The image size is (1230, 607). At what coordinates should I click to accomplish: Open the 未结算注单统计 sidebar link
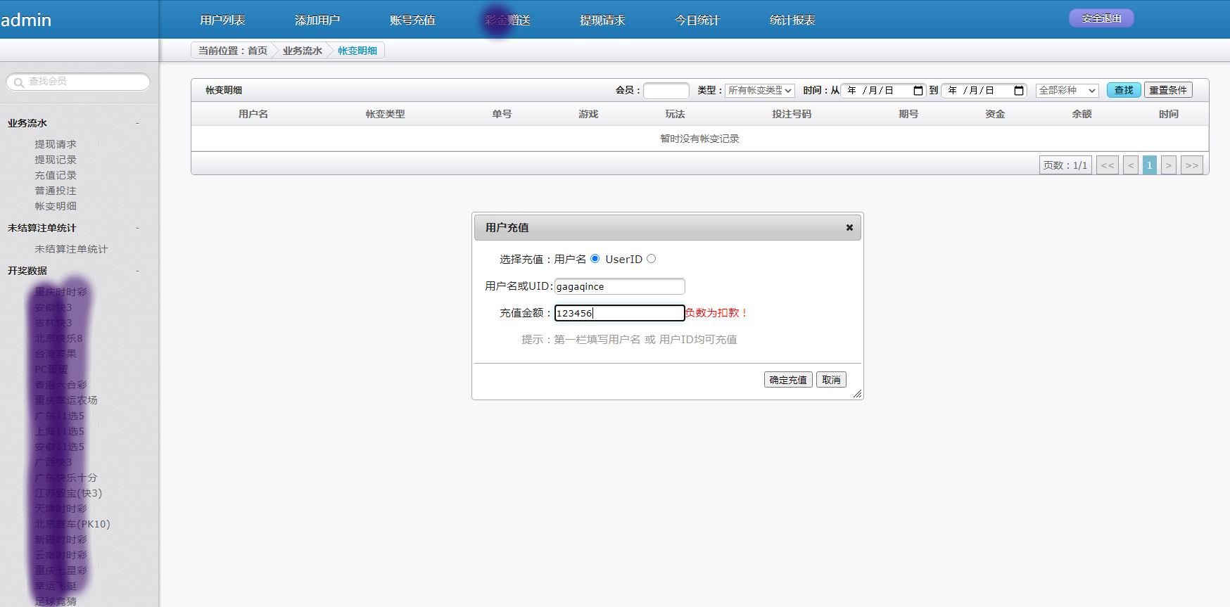click(71, 249)
